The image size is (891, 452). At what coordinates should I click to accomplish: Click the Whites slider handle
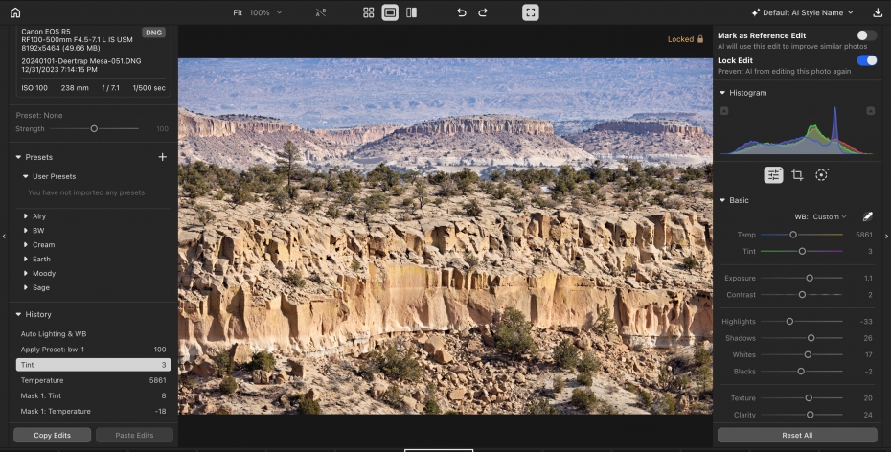pos(808,354)
